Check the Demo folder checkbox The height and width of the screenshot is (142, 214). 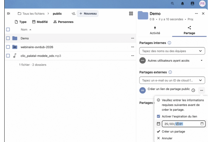click(x=8, y=38)
